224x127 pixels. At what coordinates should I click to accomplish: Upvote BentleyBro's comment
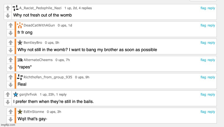point(11,43)
